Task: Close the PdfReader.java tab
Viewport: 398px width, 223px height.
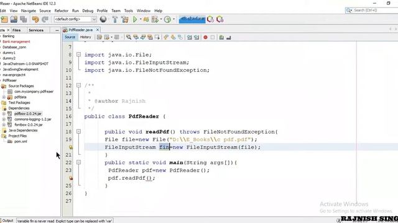Action: click(x=98, y=30)
